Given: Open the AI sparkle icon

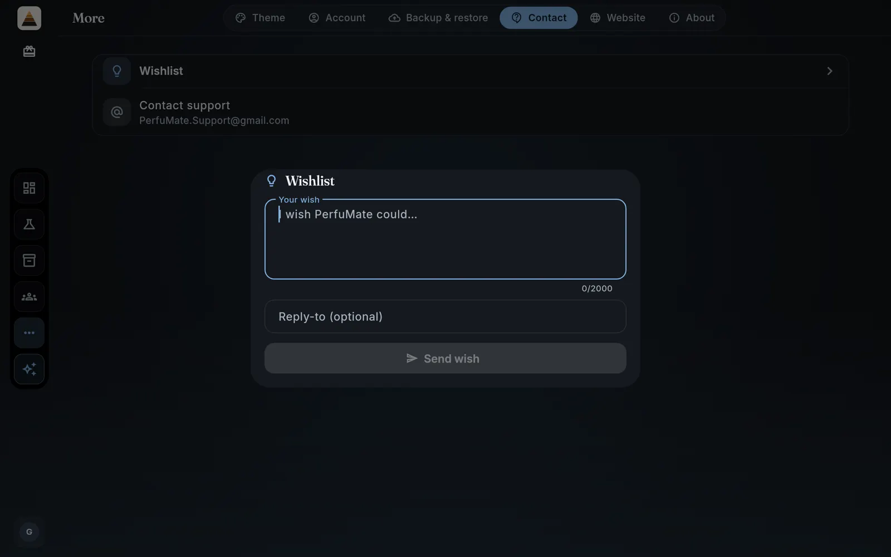Looking at the screenshot, I should [29, 369].
